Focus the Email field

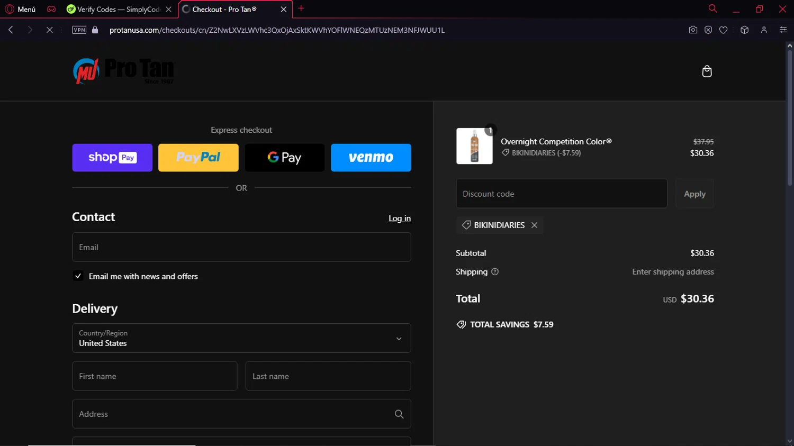[241, 247]
